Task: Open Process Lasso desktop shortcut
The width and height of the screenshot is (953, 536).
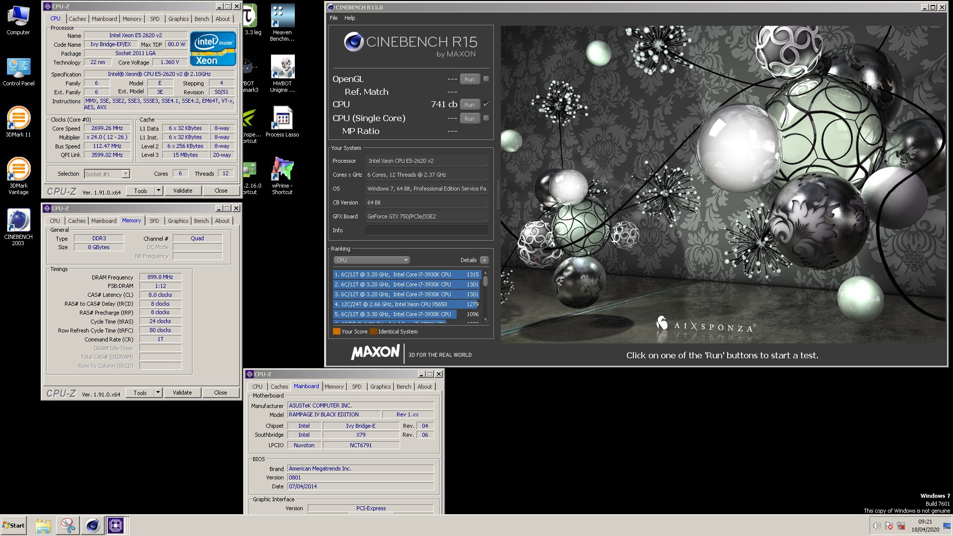Action: pyautogui.click(x=282, y=122)
